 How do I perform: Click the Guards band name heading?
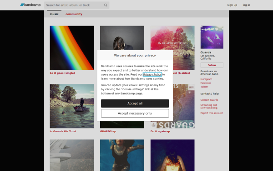206,52
